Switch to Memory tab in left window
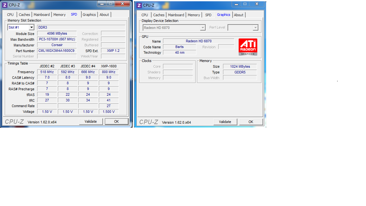This screenshot has height=206, width=366. [x=59, y=15]
